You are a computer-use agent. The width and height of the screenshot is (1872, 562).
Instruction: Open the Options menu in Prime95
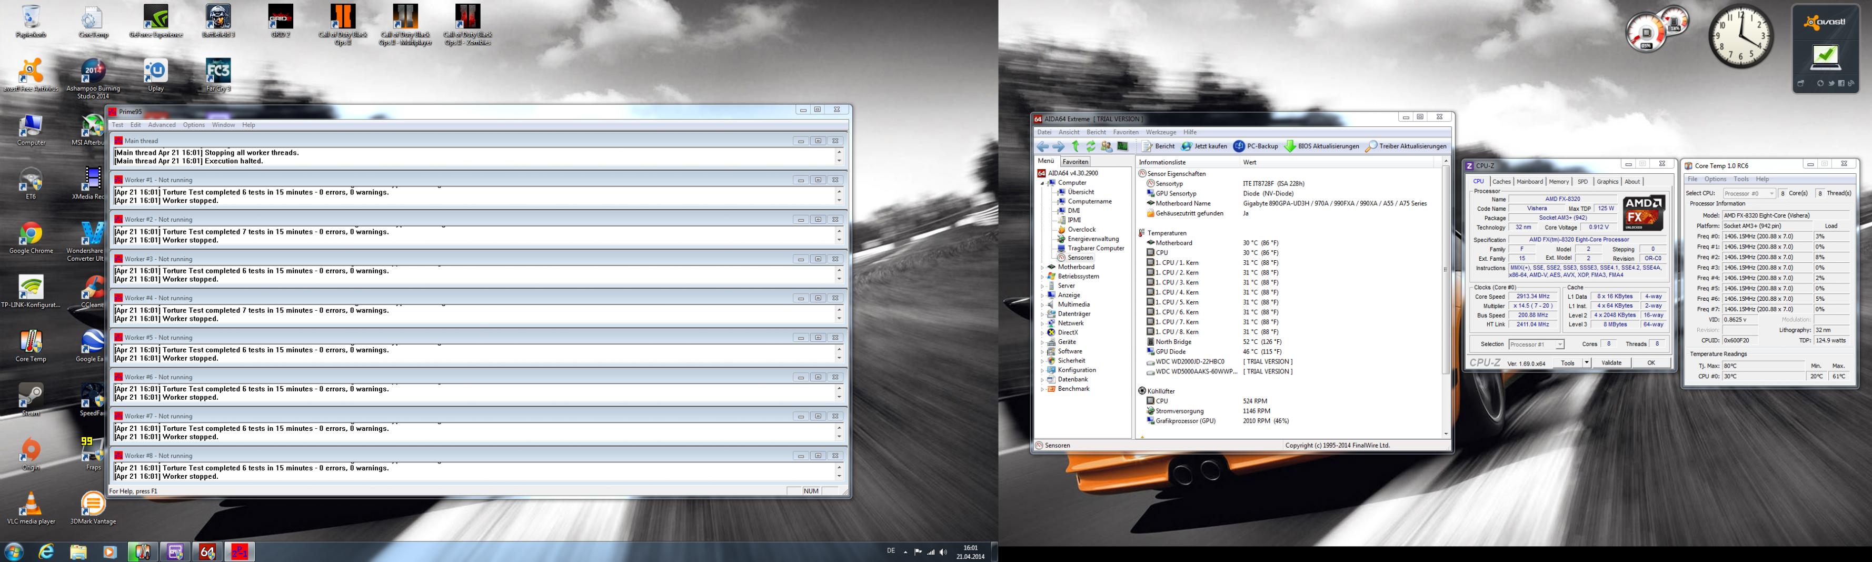pos(193,125)
